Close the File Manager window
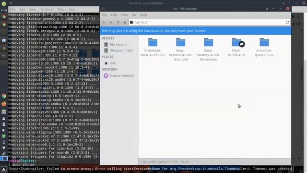The height and width of the screenshot is (173, 307). tap(288, 9)
